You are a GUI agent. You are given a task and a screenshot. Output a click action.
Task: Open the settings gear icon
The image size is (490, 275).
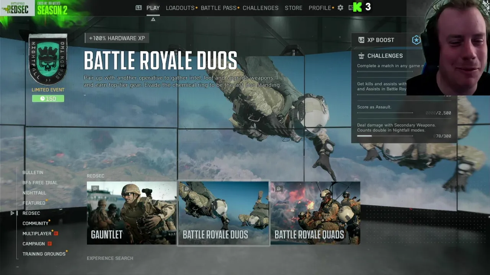[x=340, y=8]
